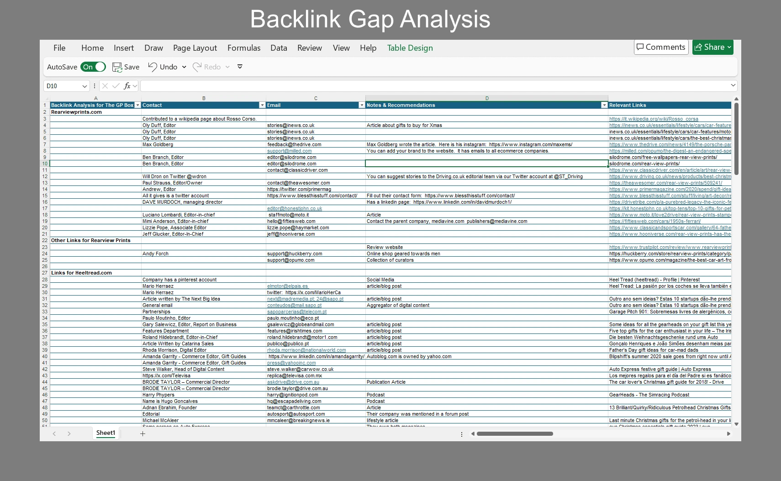Viewport: 781px width, 481px height.
Task: Open the Backlink Analysis column filter dropdown
Action: [x=137, y=105]
